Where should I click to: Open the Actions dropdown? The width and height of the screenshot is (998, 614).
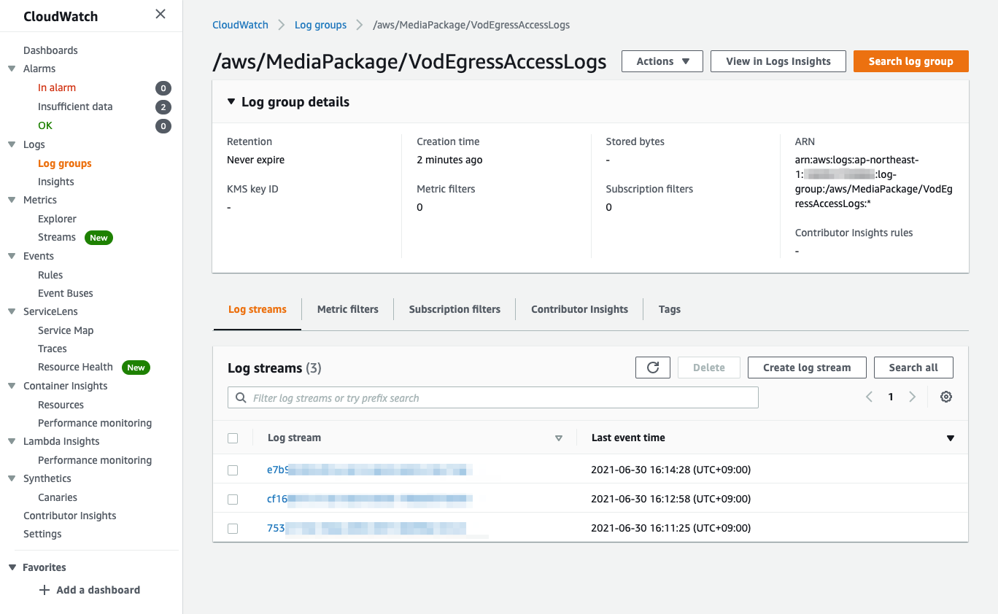click(662, 61)
